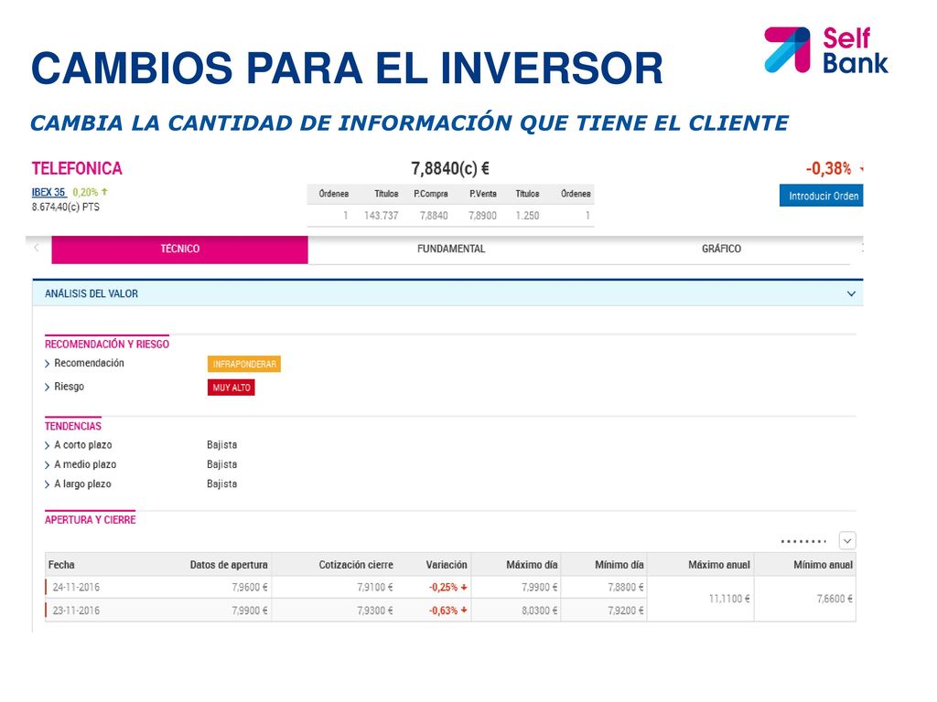Click the Mínimo día column header

coord(619,565)
